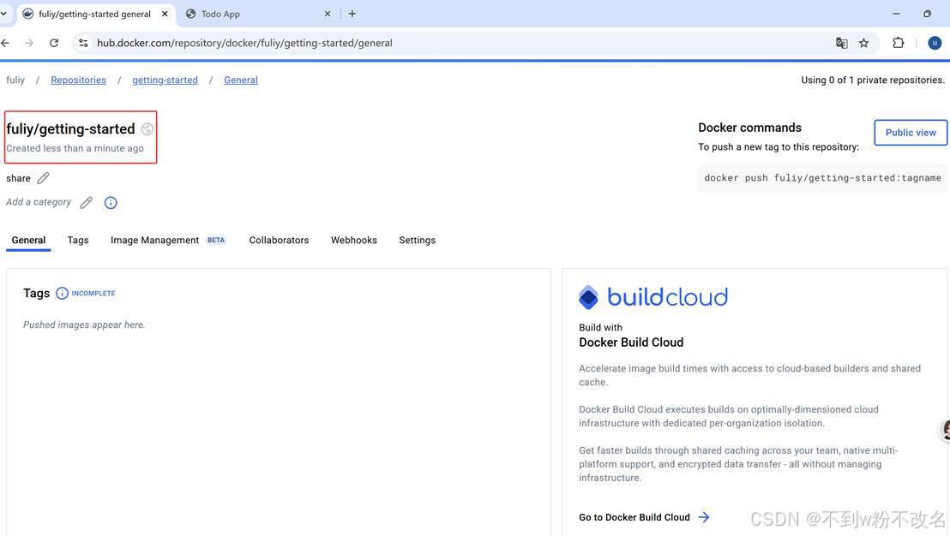Switch to the Tags tab
Screen dimensions: 950x536
[x=78, y=240]
